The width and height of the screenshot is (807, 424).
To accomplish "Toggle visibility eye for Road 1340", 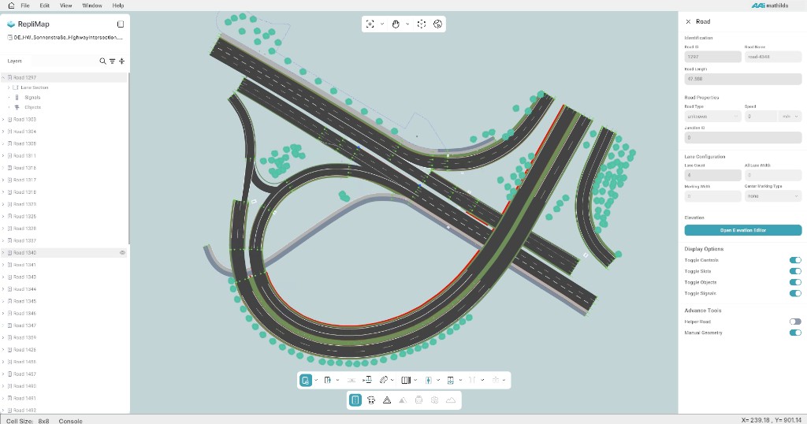I will click(122, 253).
